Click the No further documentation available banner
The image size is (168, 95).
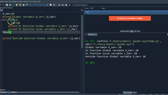point(130,18)
